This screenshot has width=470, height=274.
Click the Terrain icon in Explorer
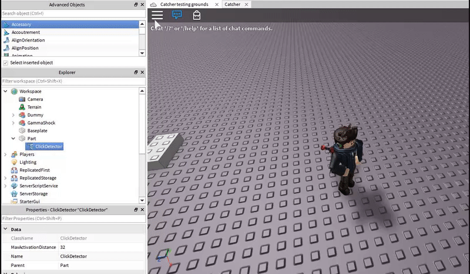coord(22,107)
